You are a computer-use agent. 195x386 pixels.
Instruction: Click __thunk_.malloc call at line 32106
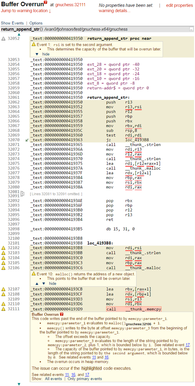pos(143,268)
